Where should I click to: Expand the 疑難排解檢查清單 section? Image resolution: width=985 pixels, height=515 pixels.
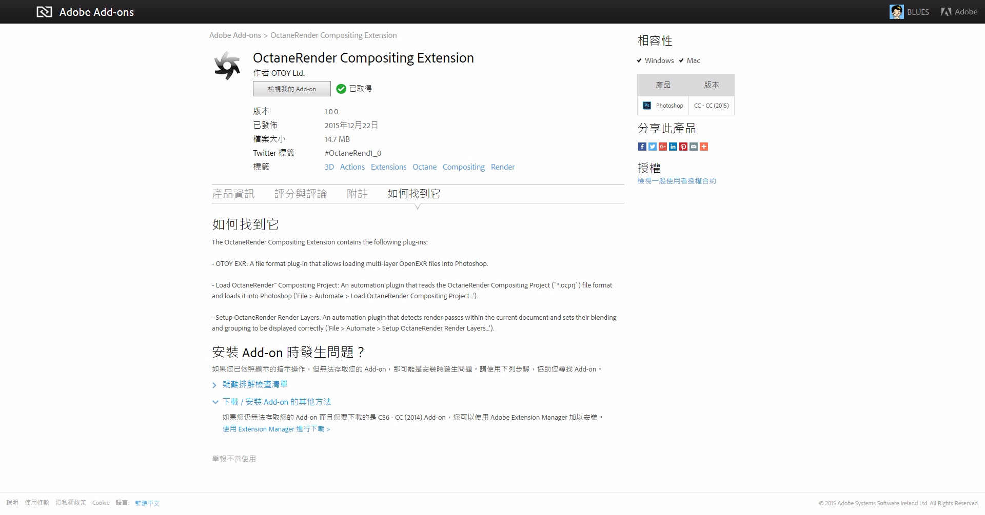tap(254, 384)
